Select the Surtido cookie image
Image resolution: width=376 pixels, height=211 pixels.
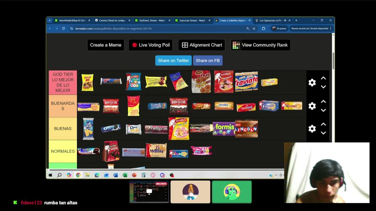pyautogui.click(x=88, y=82)
